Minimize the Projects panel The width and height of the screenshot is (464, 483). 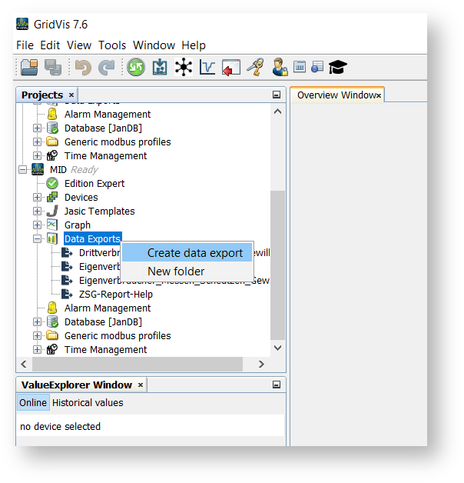[277, 95]
